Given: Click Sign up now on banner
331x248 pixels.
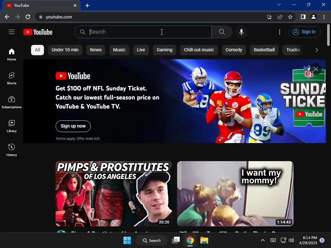Looking at the screenshot, I should pyautogui.click(x=73, y=126).
